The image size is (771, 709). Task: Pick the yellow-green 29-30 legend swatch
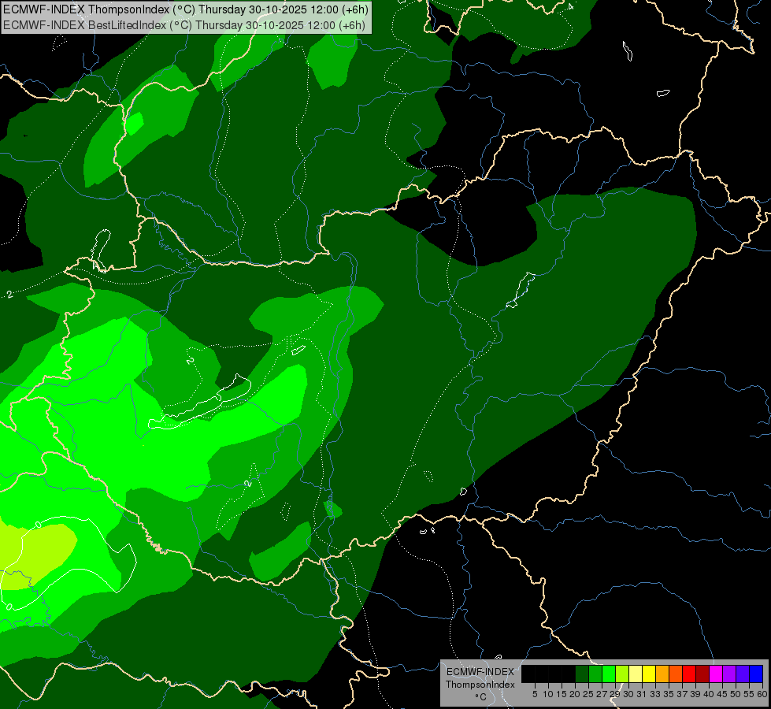click(x=622, y=674)
